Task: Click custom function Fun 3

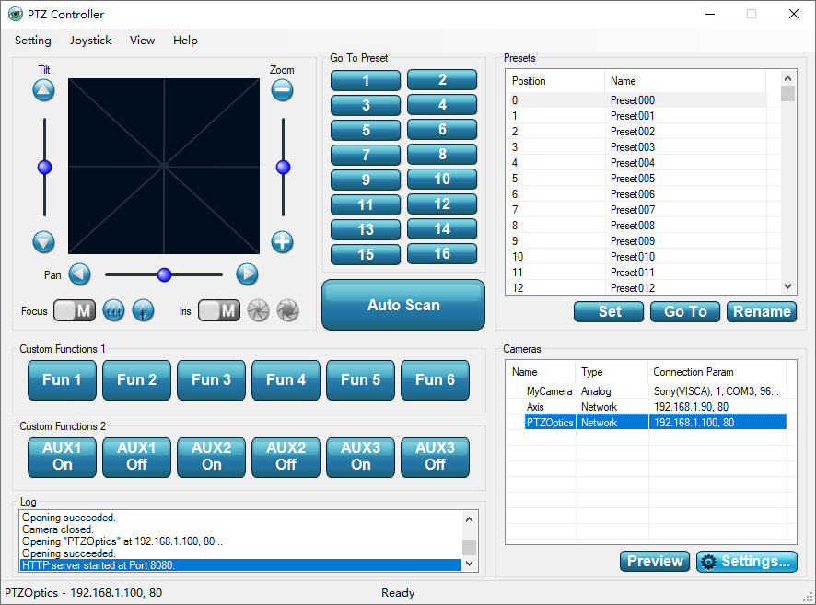Action: (211, 380)
